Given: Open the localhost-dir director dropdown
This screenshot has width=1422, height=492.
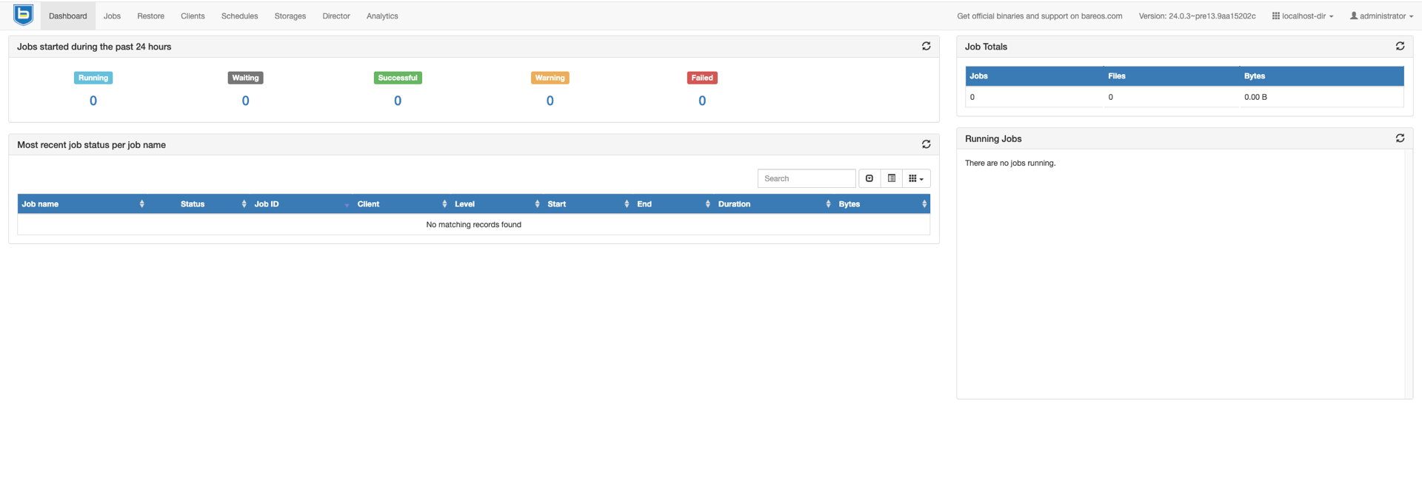Looking at the screenshot, I should coord(1303,16).
